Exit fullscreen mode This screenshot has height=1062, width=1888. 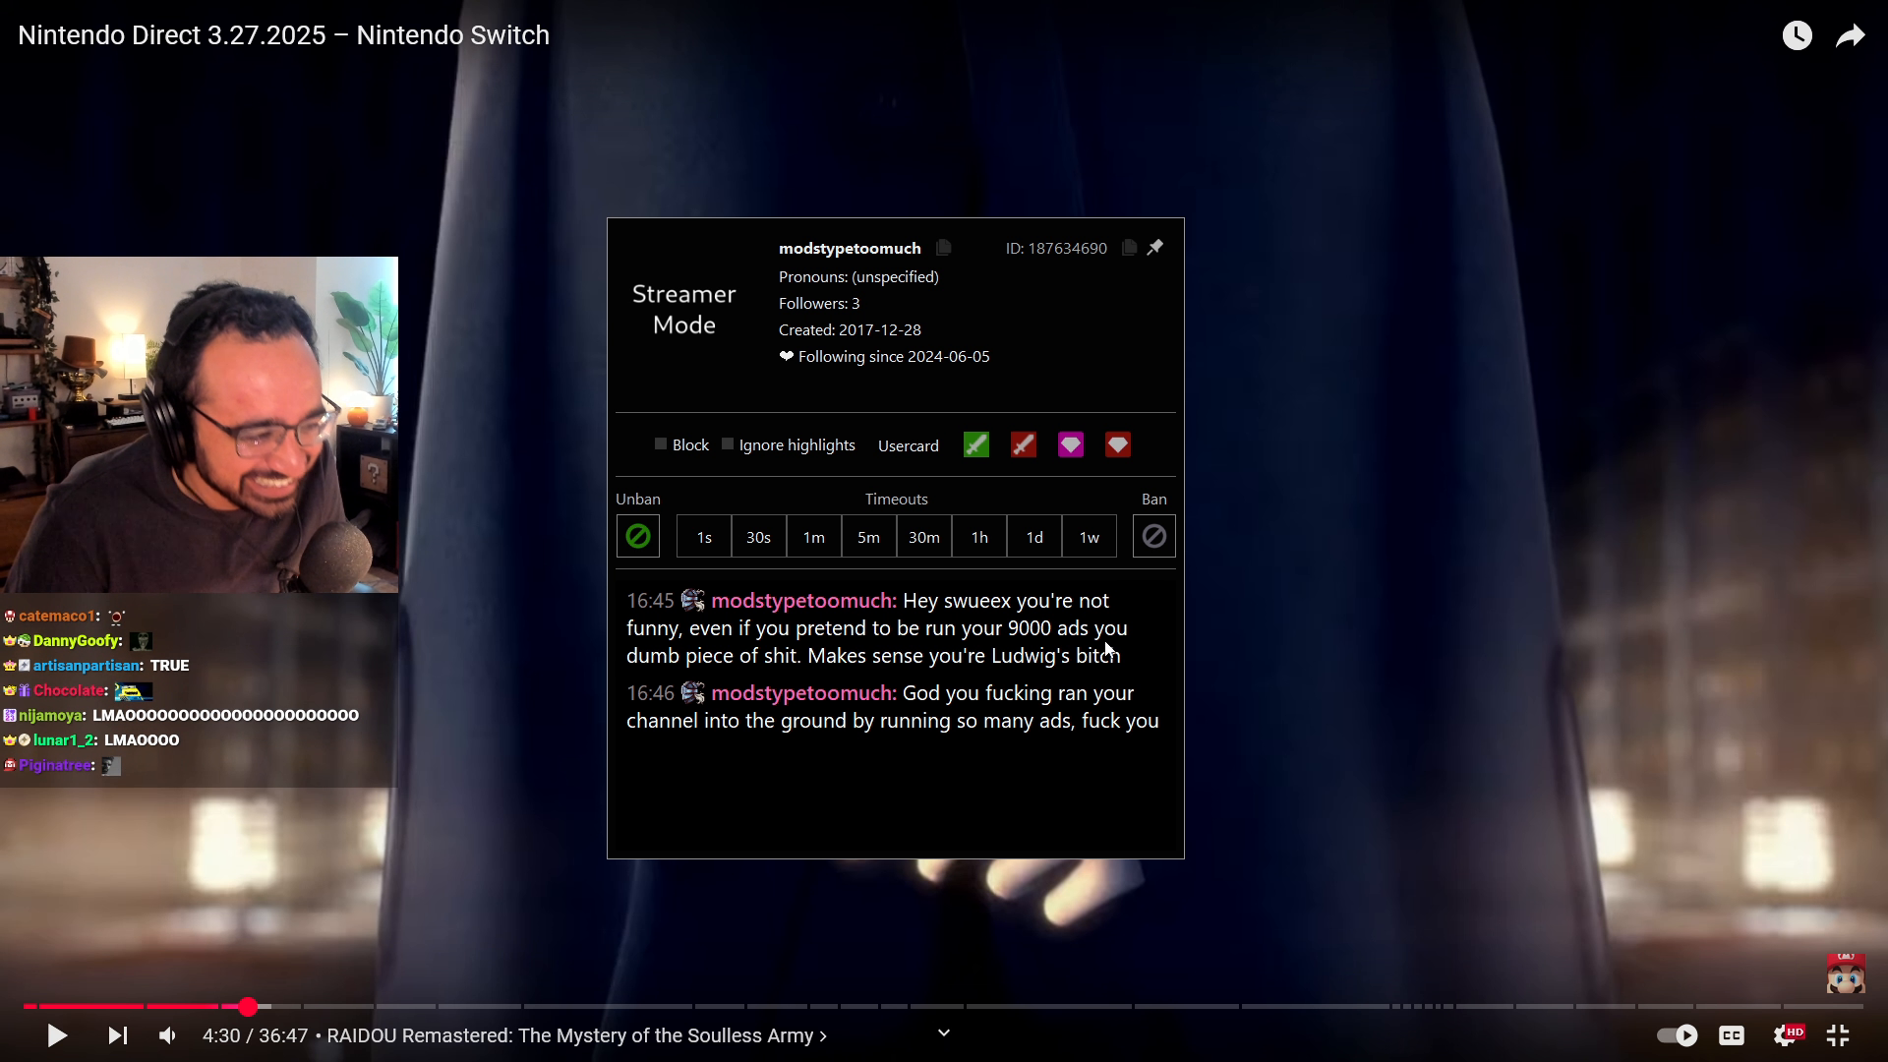(x=1838, y=1035)
